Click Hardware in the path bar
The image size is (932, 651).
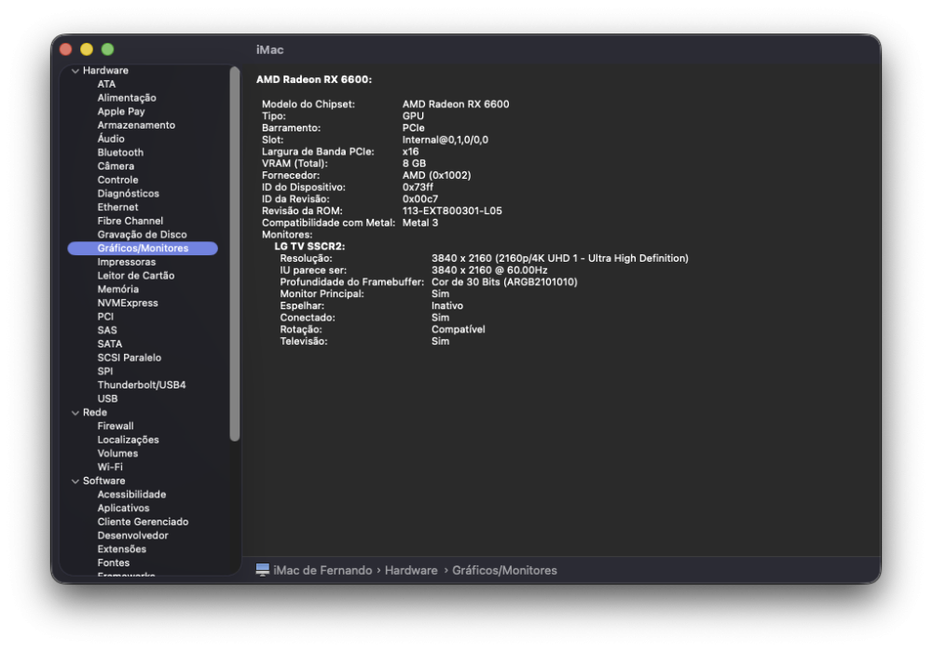coord(411,570)
